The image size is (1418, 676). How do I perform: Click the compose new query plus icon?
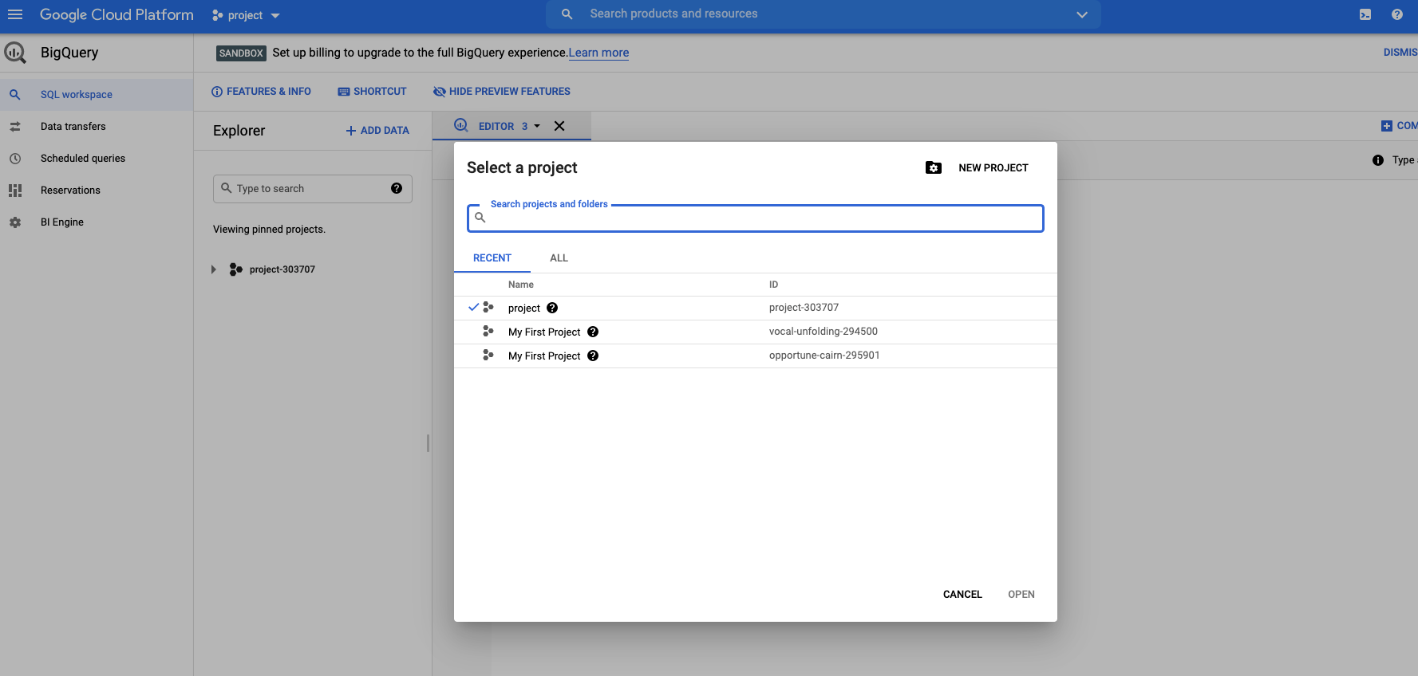pos(1386,126)
